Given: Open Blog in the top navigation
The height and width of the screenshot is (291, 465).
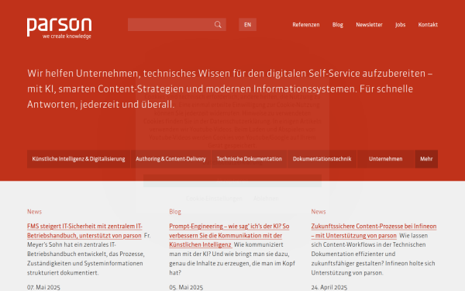Looking at the screenshot, I should click(338, 25).
